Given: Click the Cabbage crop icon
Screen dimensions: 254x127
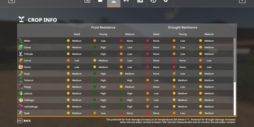Looking at the screenshot, I should 21,100.
